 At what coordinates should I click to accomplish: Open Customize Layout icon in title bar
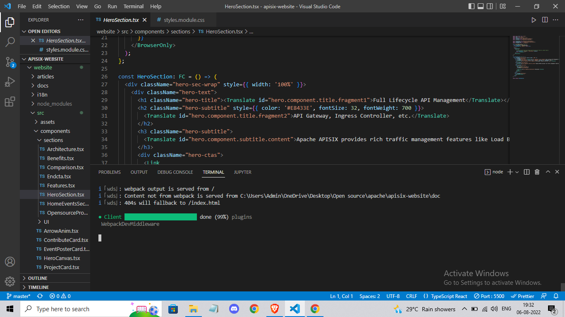[x=503, y=6]
